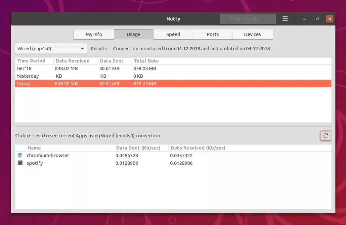The height and width of the screenshot is (225, 346).
Task: Open the hamburger menu in the titlebar
Action: pyautogui.click(x=285, y=19)
